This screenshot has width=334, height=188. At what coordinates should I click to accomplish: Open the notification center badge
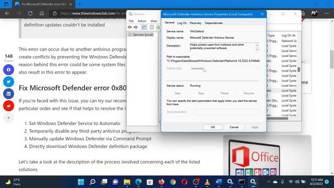pyautogui.click(x=327, y=182)
